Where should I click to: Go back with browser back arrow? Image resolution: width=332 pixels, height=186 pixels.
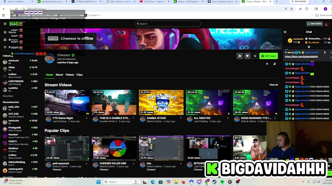click(4, 9)
